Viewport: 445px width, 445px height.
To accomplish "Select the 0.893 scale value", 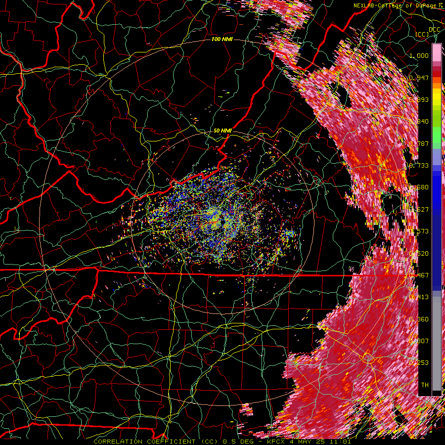I will click(x=419, y=99).
